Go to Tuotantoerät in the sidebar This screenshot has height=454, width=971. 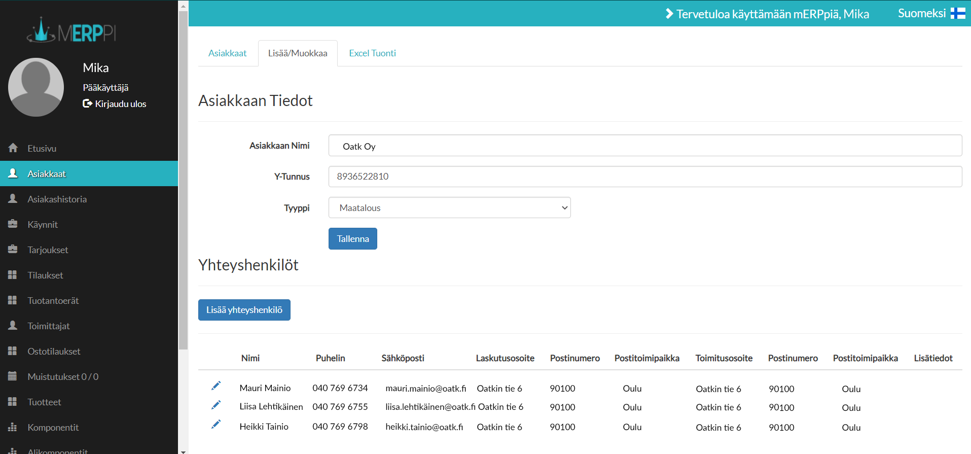pyautogui.click(x=89, y=300)
